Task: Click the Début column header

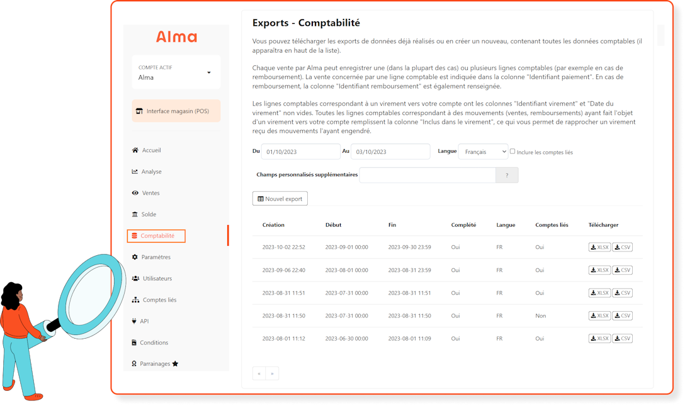Action: tap(333, 224)
